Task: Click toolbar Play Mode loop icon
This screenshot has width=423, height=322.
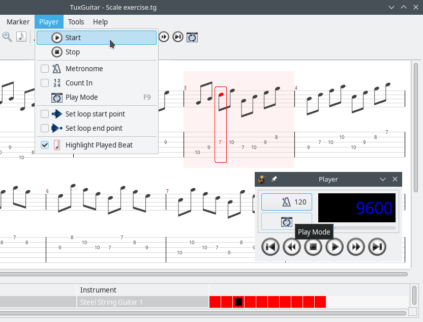Action: click(x=192, y=37)
